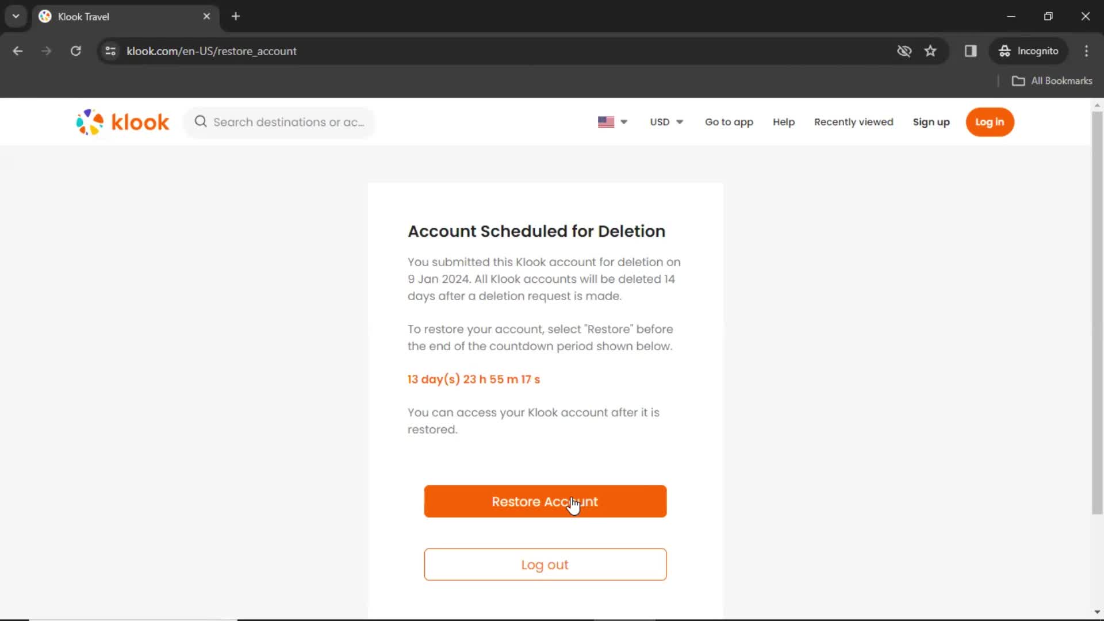Viewport: 1104px width, 621px height.
Task: Expand the USD currency dropdown
Action: click(665, 122)
